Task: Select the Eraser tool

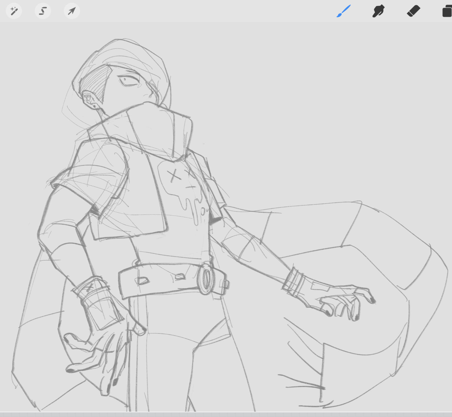Action: coord(413,11)
